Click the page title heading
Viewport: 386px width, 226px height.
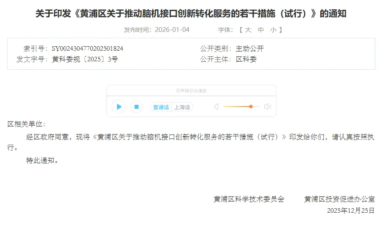click(x=191, y=13)
